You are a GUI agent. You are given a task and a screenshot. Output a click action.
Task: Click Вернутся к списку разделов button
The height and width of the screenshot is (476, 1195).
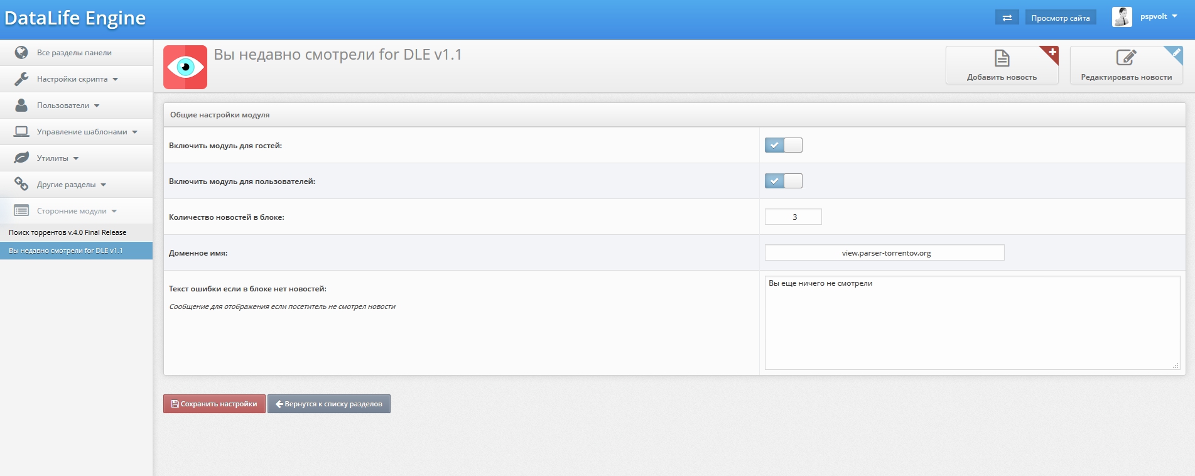pyautogui.click(x=329, y=404)
